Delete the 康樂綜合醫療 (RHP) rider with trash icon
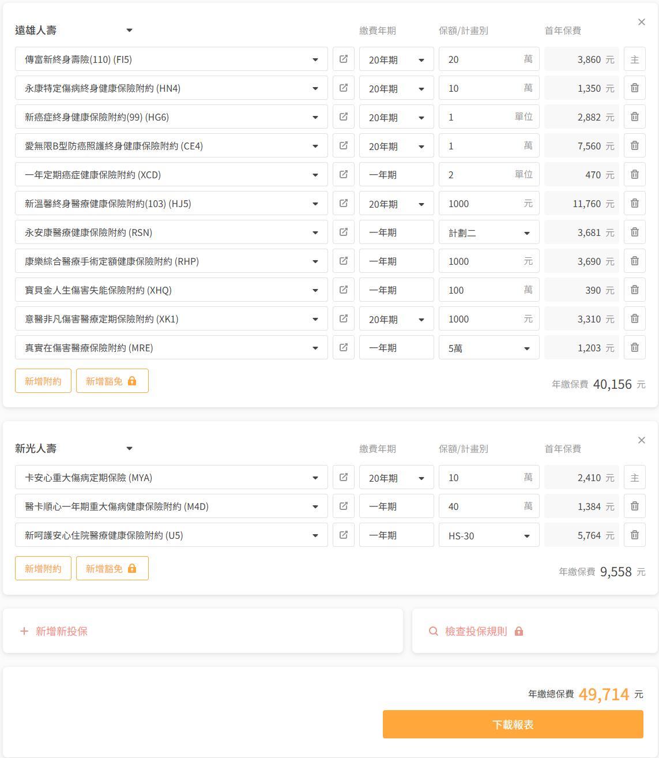The width and height of the screenshot is (659, 758). point(635,261)
